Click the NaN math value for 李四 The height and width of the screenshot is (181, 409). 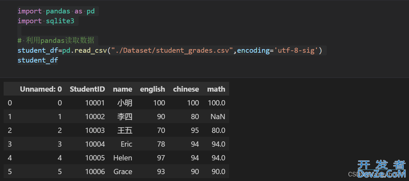tap(218, 117)
